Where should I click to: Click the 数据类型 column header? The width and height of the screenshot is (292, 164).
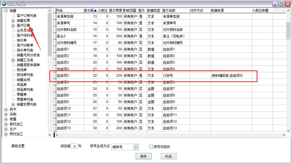point(153,11)
